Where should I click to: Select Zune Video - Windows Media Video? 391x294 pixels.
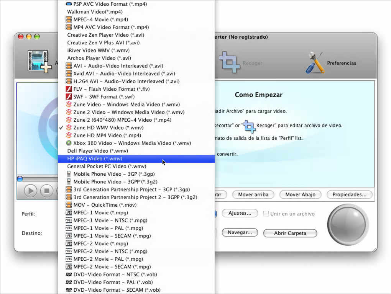click(x=136, y=104)
